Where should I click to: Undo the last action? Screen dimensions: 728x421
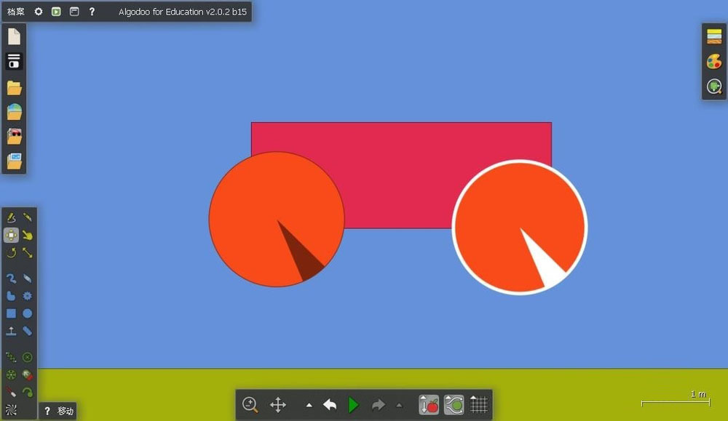[330, 405]
